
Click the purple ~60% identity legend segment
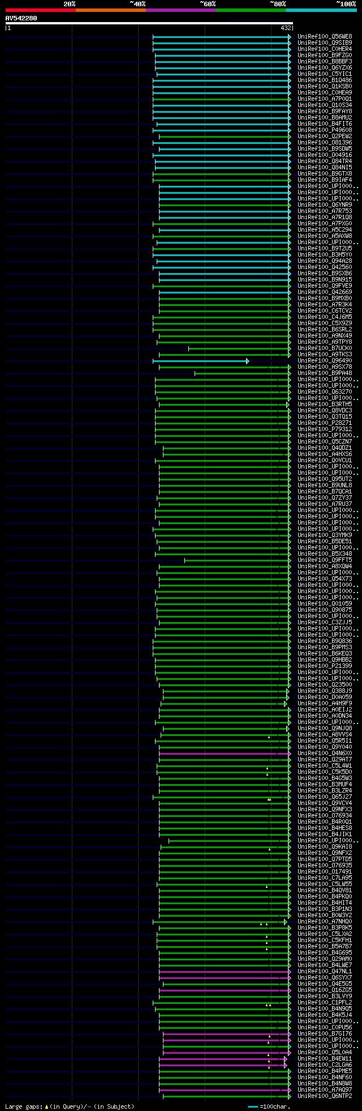181,10
